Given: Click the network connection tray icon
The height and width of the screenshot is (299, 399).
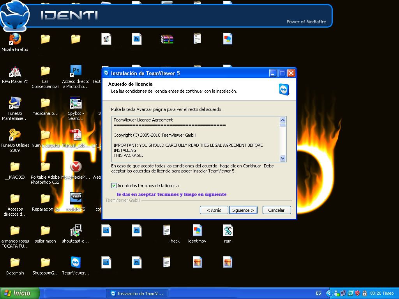Looking at the screenshot, I should click(x=343, y=293).
